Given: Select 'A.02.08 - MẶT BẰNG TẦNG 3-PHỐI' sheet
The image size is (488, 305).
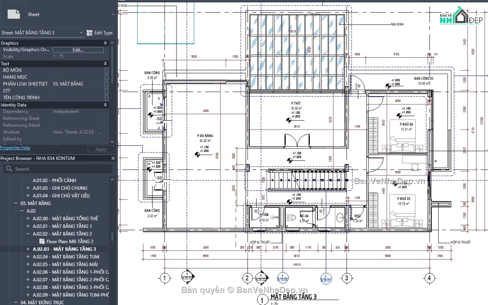Looking at the screenshot, I should click(71, 287).
